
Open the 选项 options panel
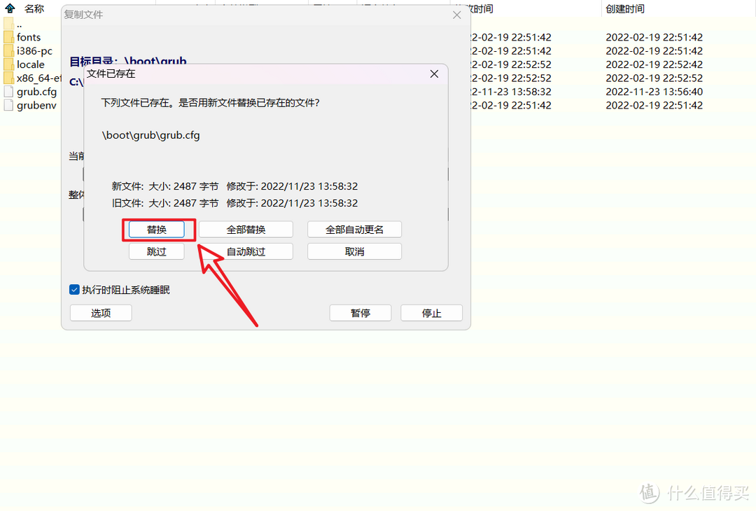click(100, 313)
